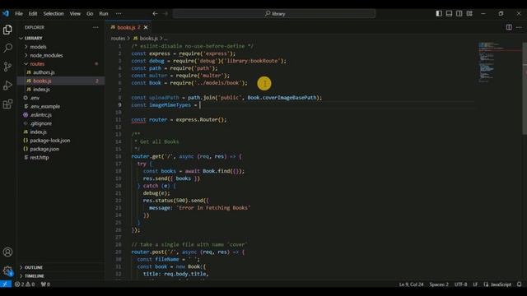Open notifications bell in status bar
The image size is (527, 296).
(x=520, y=284)
